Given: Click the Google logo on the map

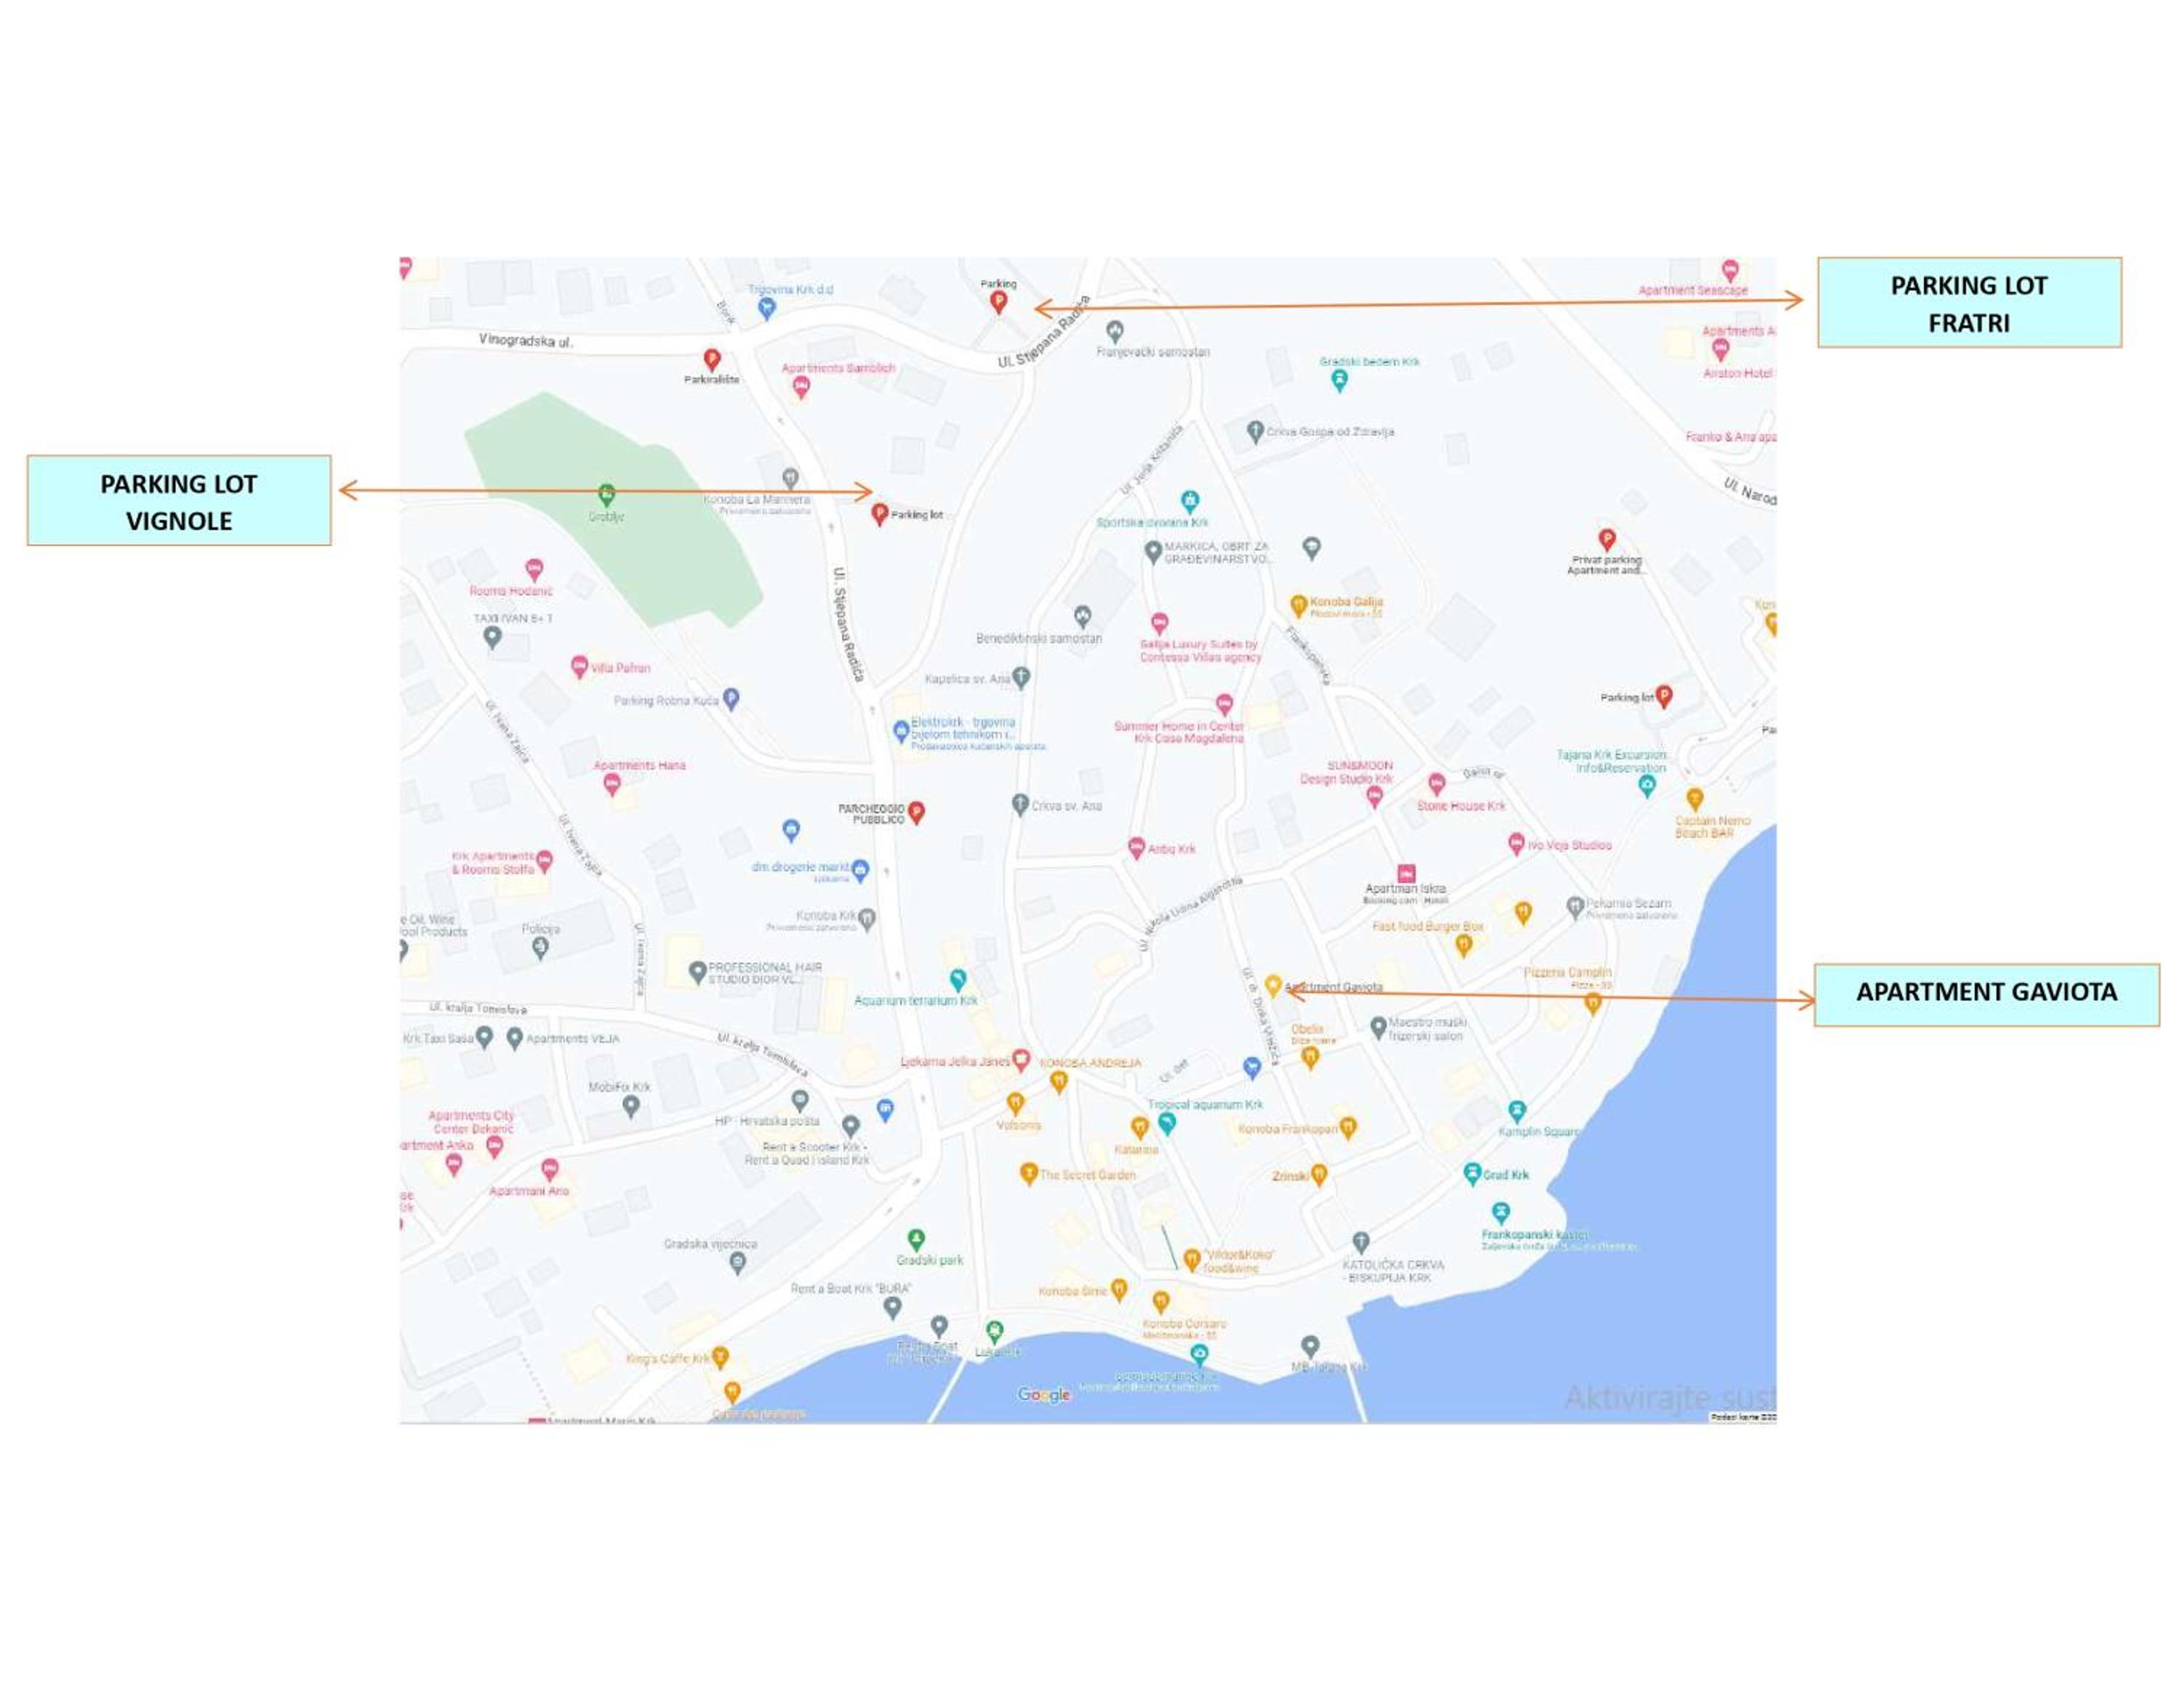Looking at the screenshot, I should tap(1044, 1394).
